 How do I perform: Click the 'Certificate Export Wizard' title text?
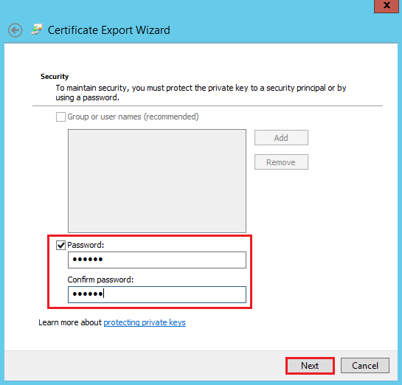coord(109,30)
